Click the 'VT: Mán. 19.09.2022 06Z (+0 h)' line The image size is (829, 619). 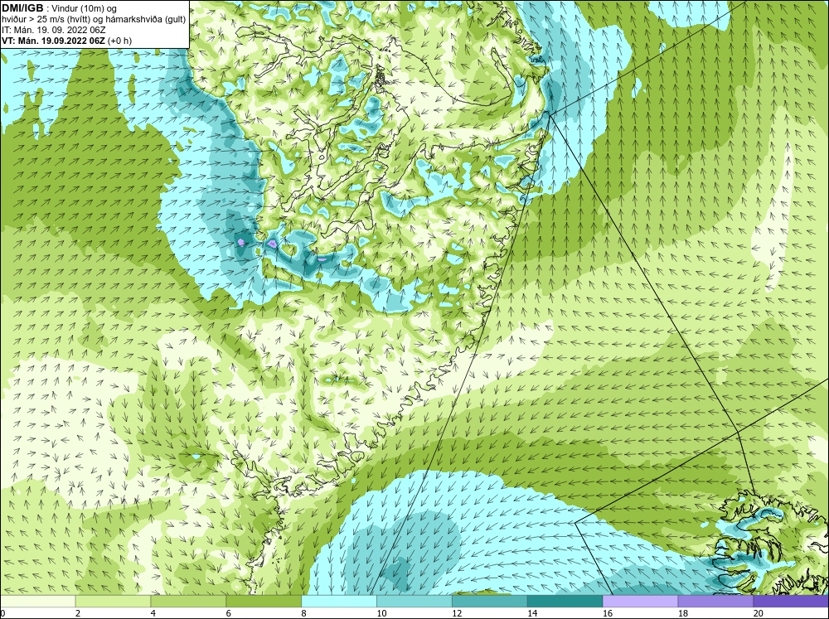pos(67,41)
